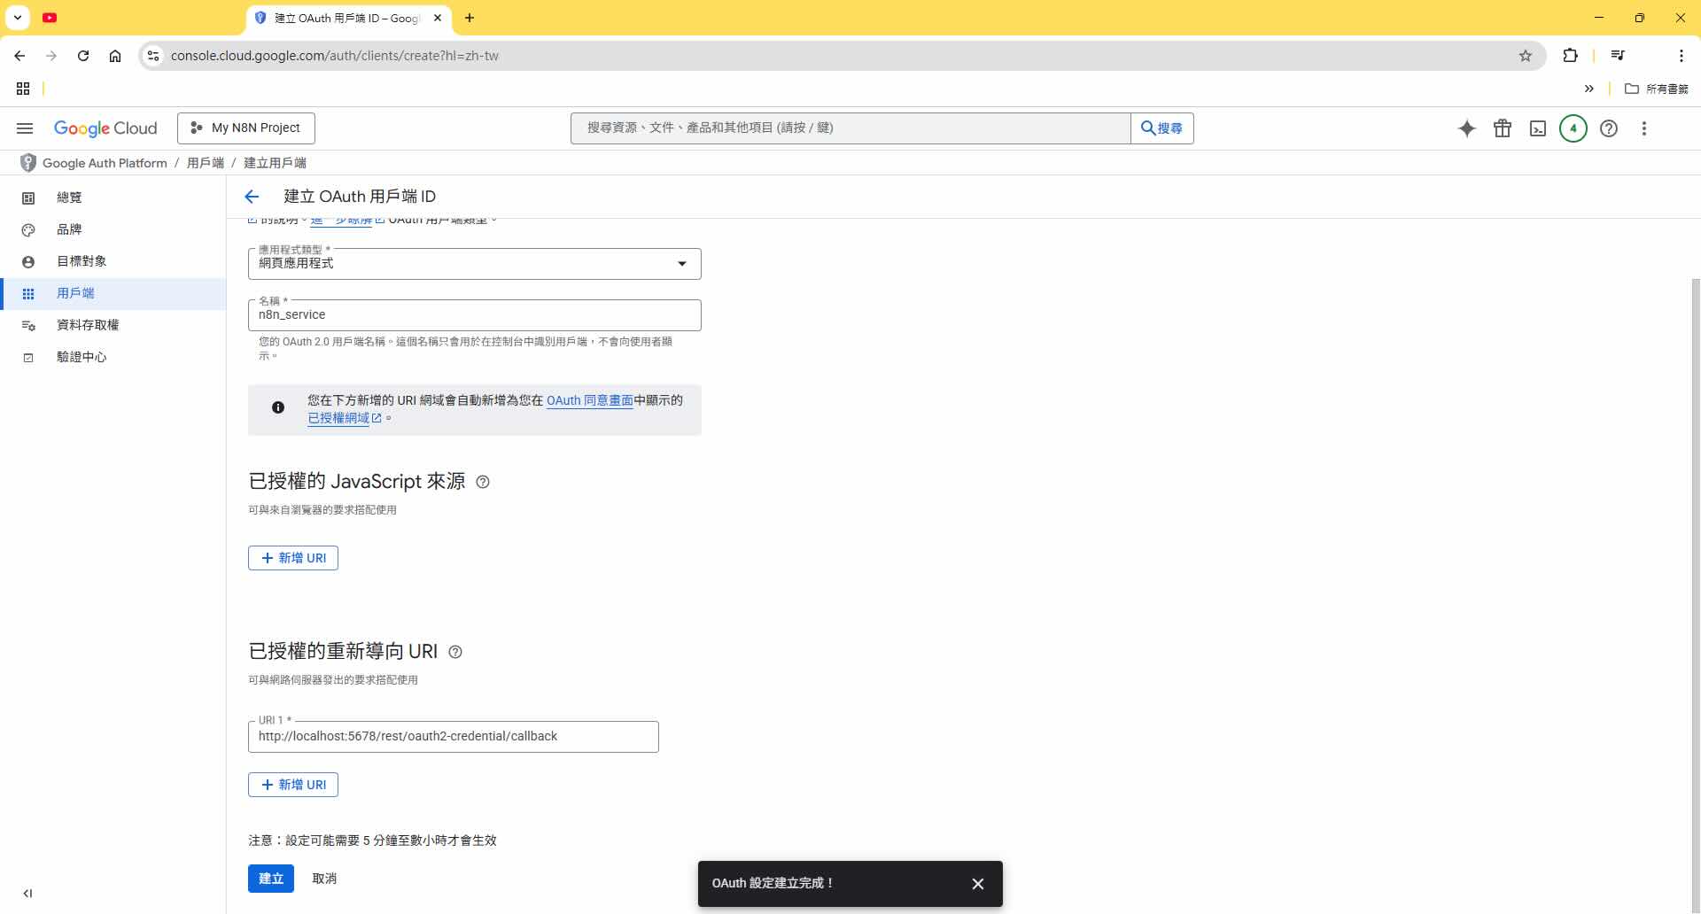1701x914 pixels.
Task: Open My N8N Project project selector
Action: [x=246, y=128]
